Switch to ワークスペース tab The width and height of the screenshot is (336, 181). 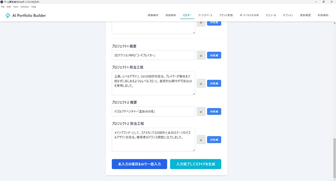coord(205,15)
